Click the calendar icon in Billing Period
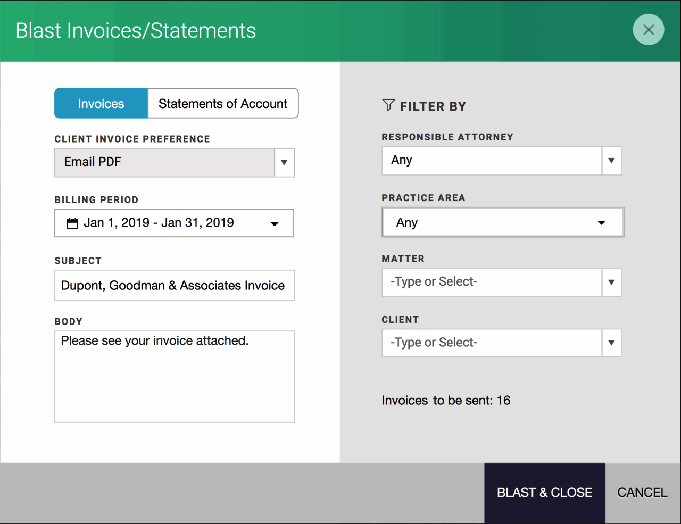This screenshot has height=524, width=681. coord(72,223)
